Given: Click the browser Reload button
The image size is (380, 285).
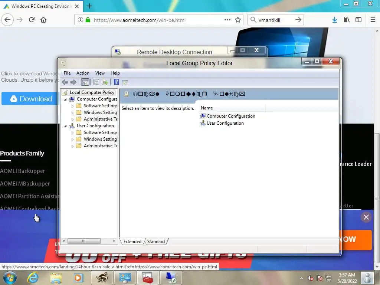Looking at the screenshot, I should point(32,20).
